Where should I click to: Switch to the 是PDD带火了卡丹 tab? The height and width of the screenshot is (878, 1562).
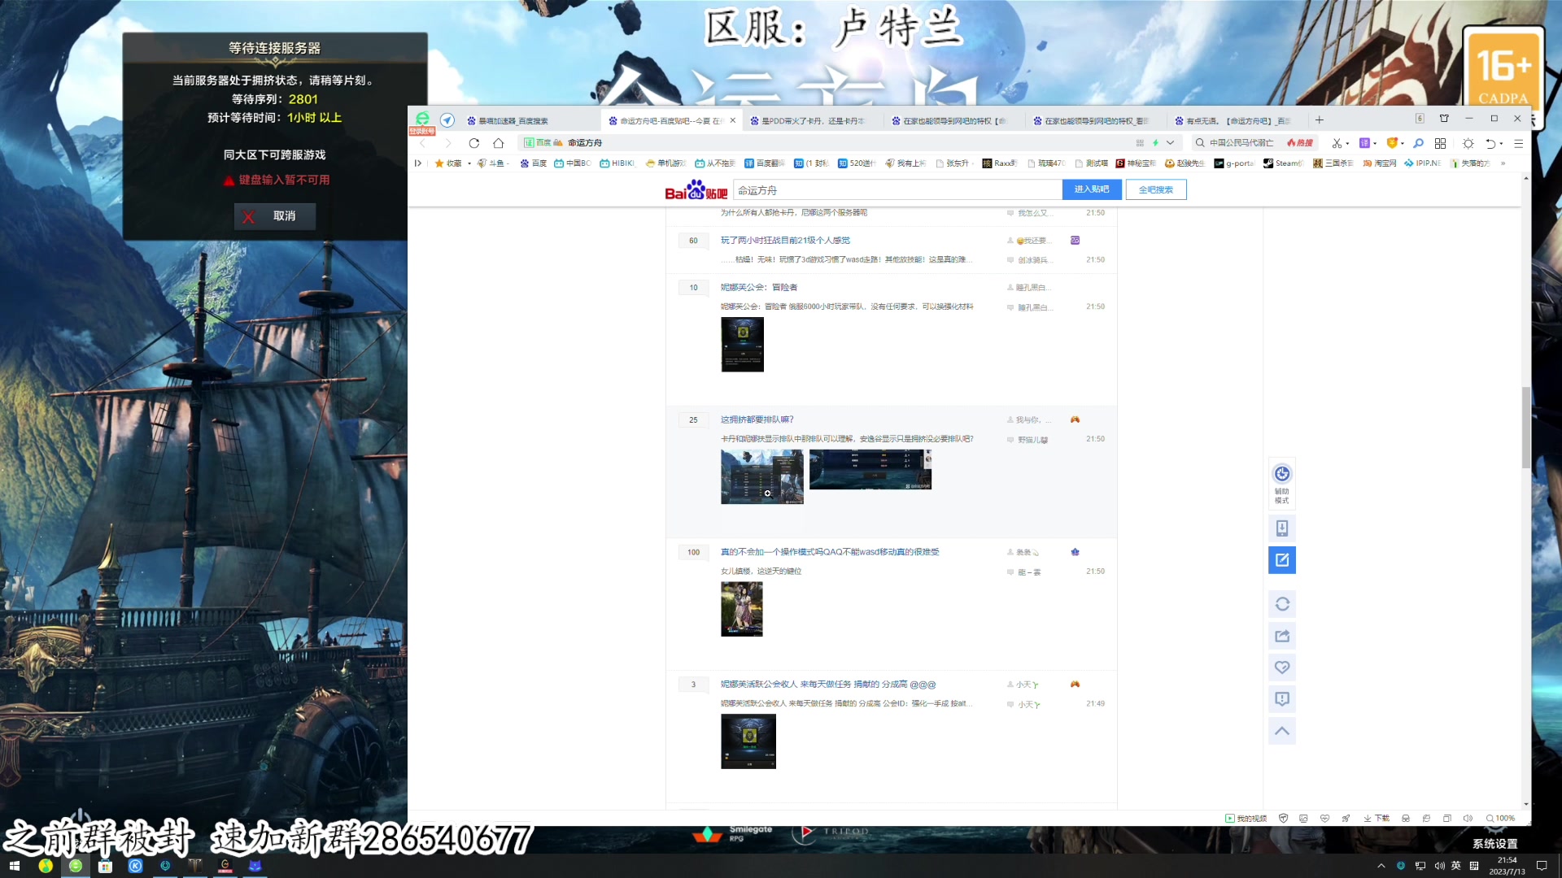(809, 120)
